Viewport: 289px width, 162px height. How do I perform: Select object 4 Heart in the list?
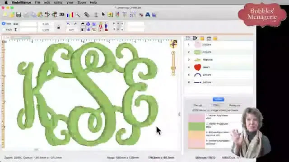click(219, 67)
